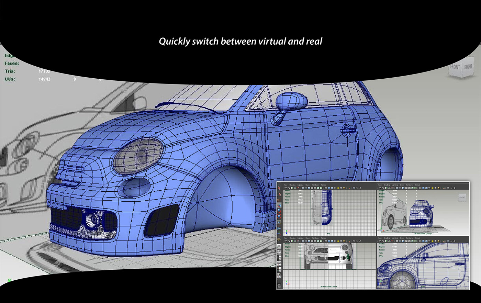Select the Single Perspective layout icon
The height and width of the screenshot is (303, 481).
coord(279,246)
